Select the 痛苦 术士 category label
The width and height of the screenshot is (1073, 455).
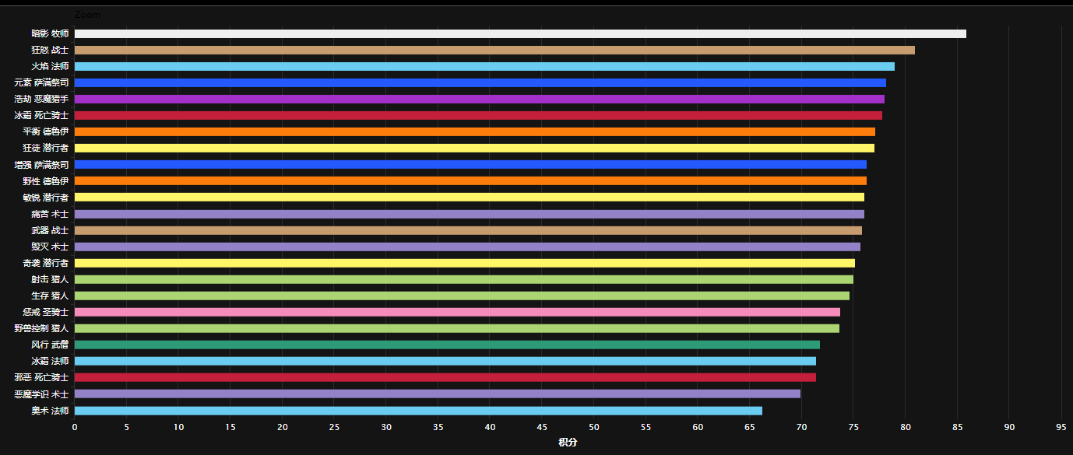[50, 214]
